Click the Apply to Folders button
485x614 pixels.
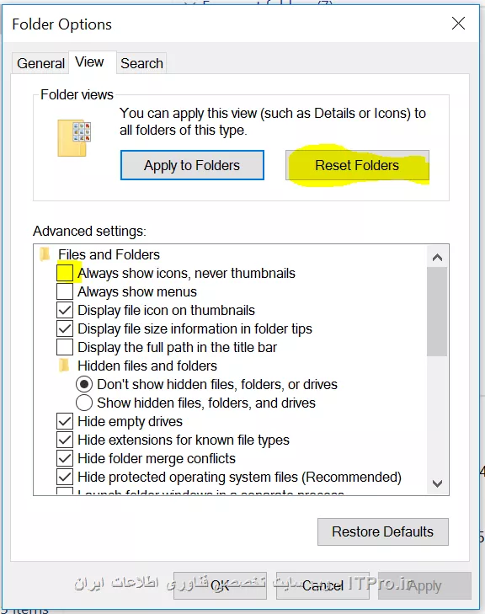[x=192, y=165]
